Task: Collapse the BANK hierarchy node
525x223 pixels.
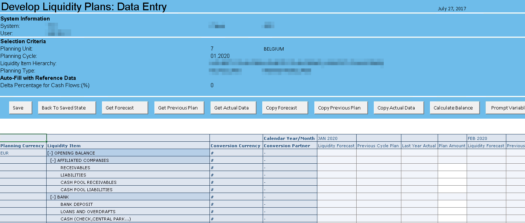Action: tap(53, 197)
